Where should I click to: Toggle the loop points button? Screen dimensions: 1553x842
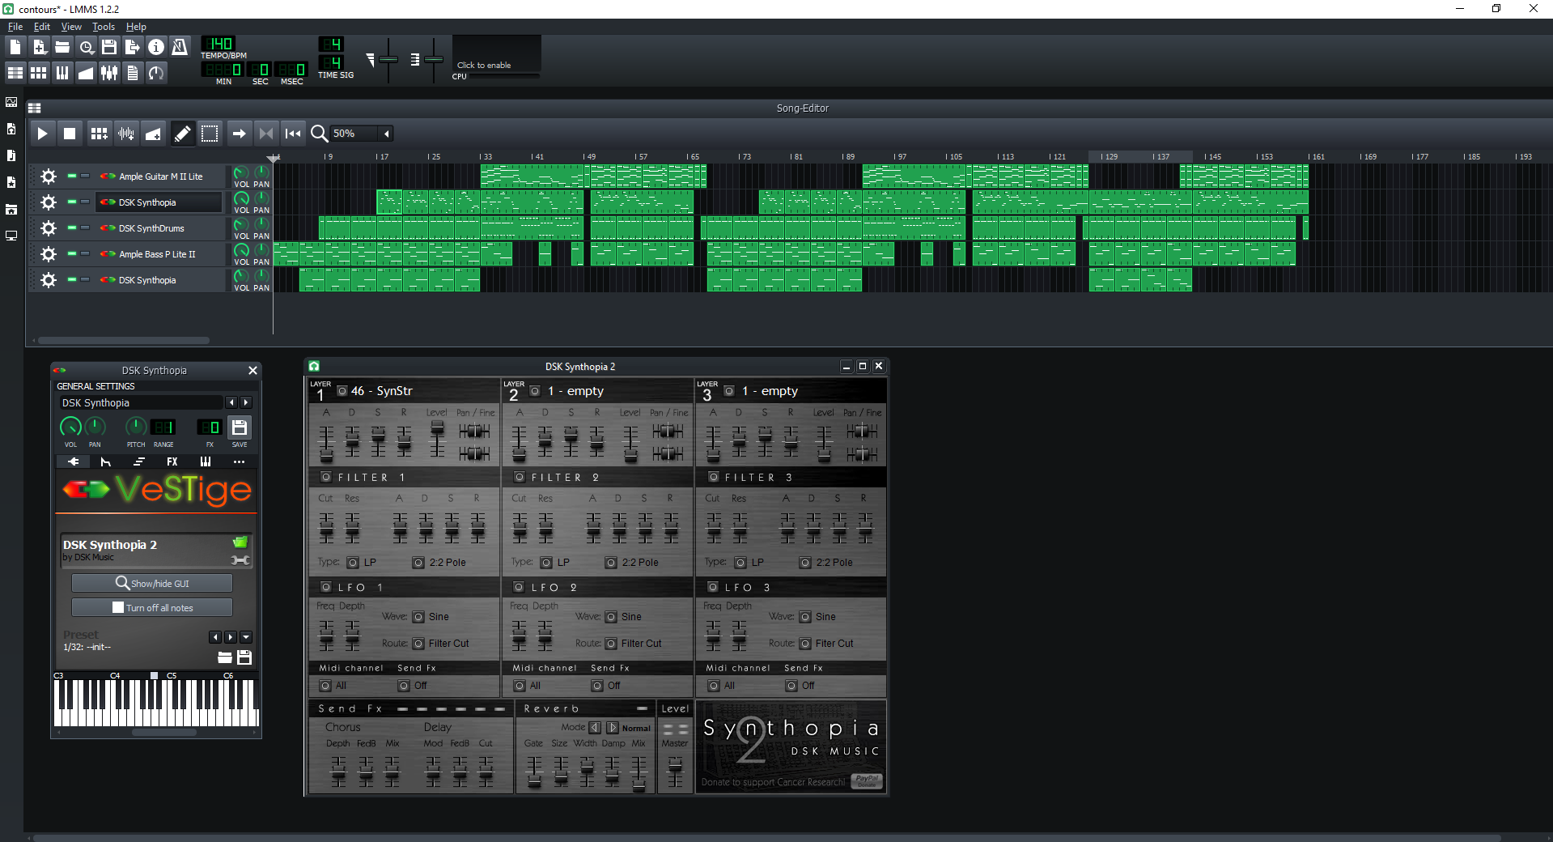[265, 134]
